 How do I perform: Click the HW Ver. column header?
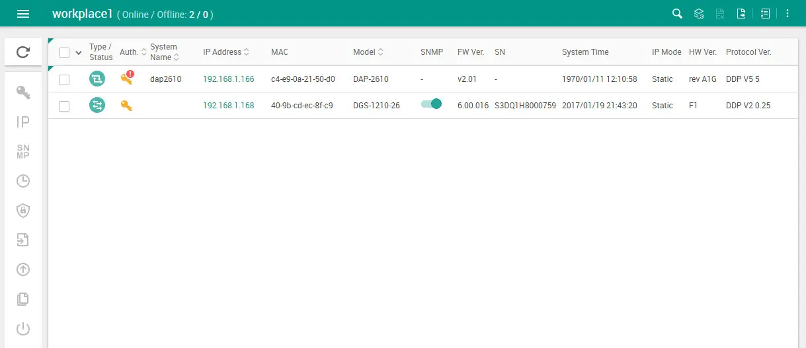pyautogui.click(x=703, y=52)
